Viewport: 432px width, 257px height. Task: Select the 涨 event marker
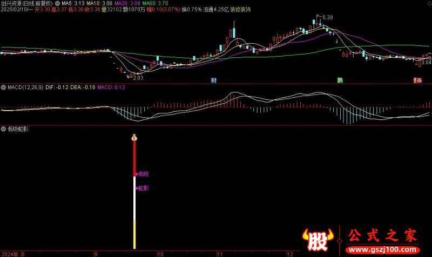[418, 80]
